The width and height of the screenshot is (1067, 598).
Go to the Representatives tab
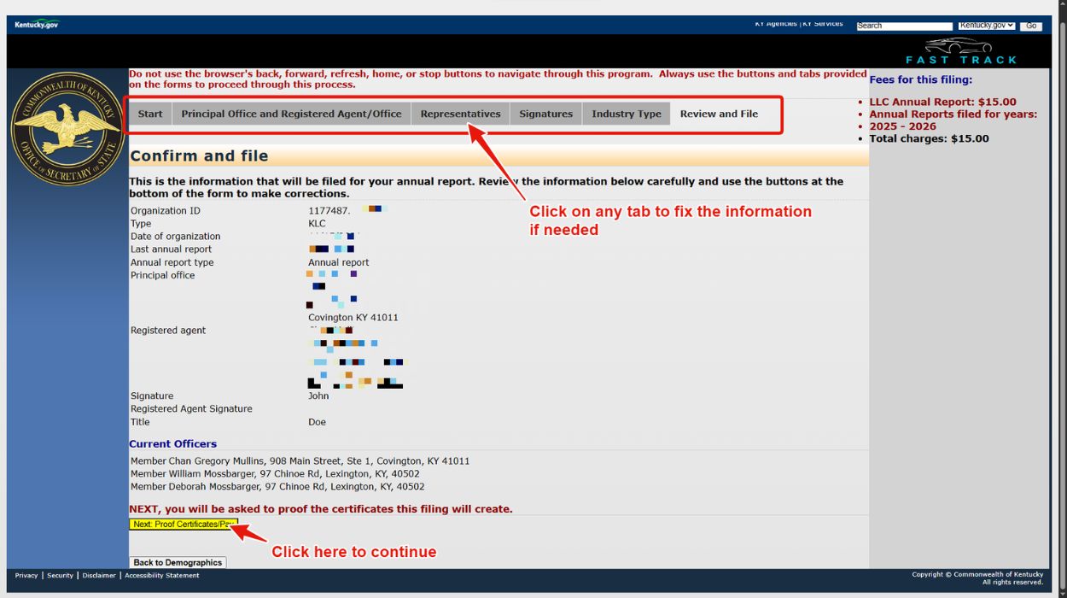coord(460,114)
